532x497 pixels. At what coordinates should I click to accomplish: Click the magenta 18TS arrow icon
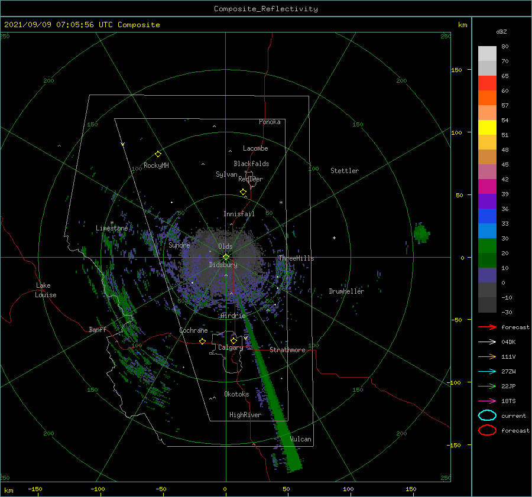click(x=487, y=401)
